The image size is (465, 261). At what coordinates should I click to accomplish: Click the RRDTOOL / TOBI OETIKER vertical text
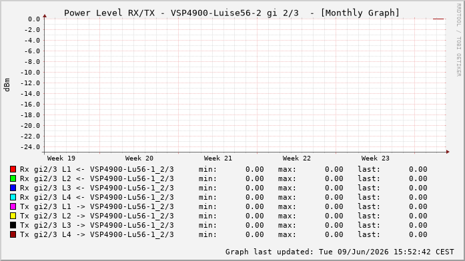pos(458,40)
